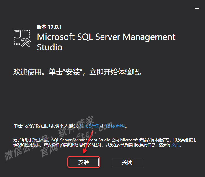Image resolution: width=205 pixels, height=177 pixels.
Task: Open the 隐私声明 privacy statement link
Action: (115, 126)
